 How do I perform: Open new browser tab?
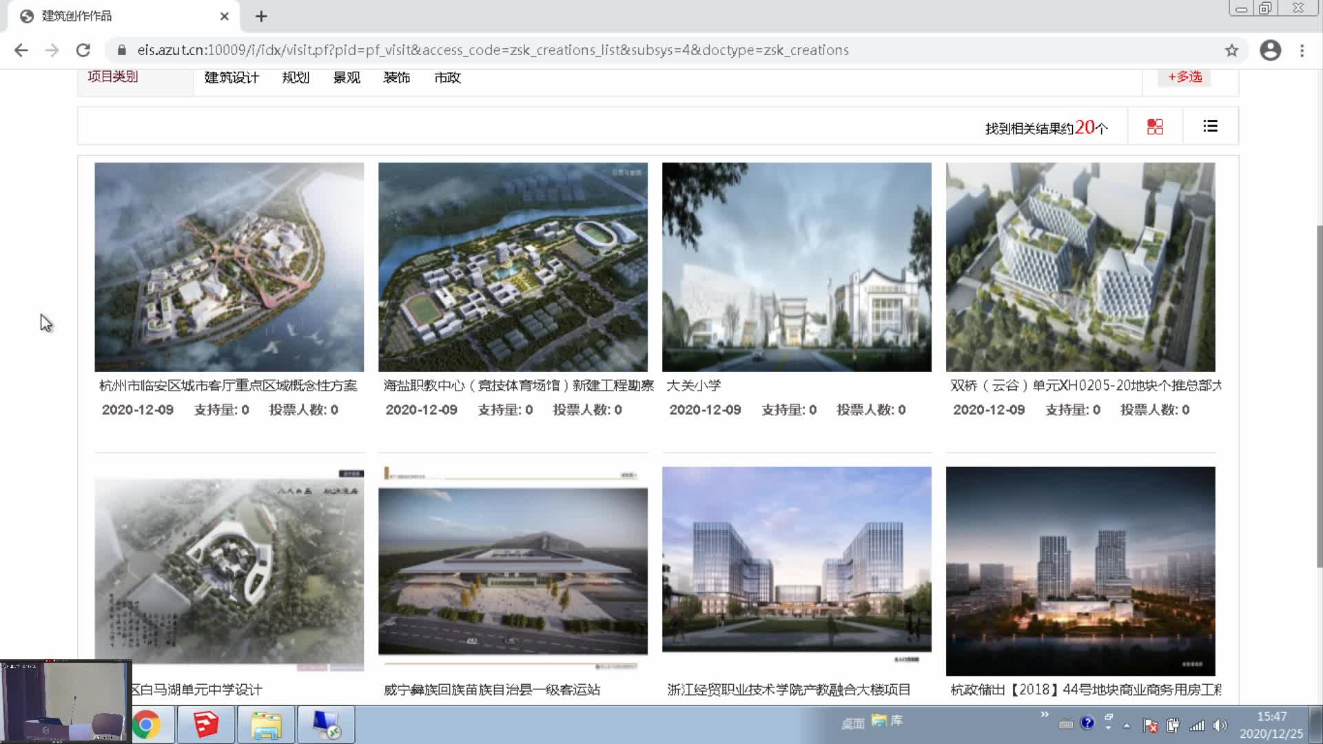tap(261, 17)
